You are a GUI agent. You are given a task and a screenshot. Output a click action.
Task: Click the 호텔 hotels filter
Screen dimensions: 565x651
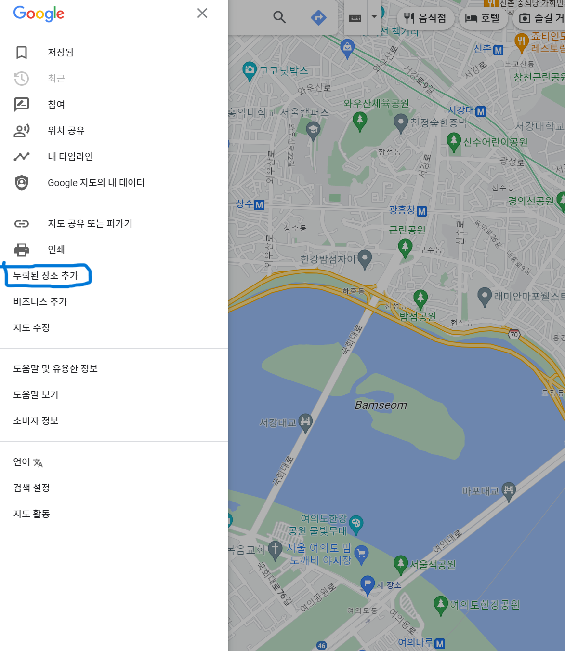(x=483, y=18)
